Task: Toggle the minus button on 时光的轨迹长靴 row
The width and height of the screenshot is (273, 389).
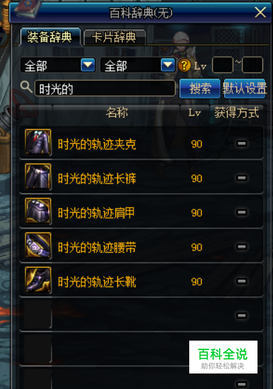Action: pyautogui.click(x=241, y=281)
